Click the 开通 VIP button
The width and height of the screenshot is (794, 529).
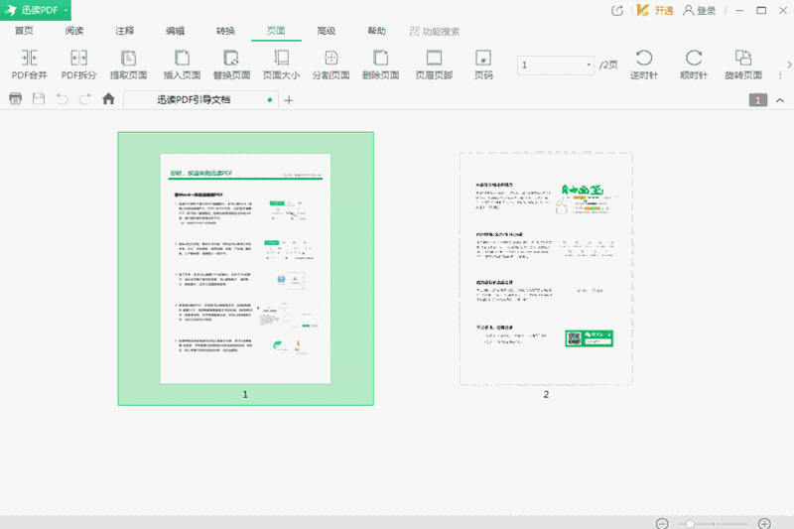[655, 11]
